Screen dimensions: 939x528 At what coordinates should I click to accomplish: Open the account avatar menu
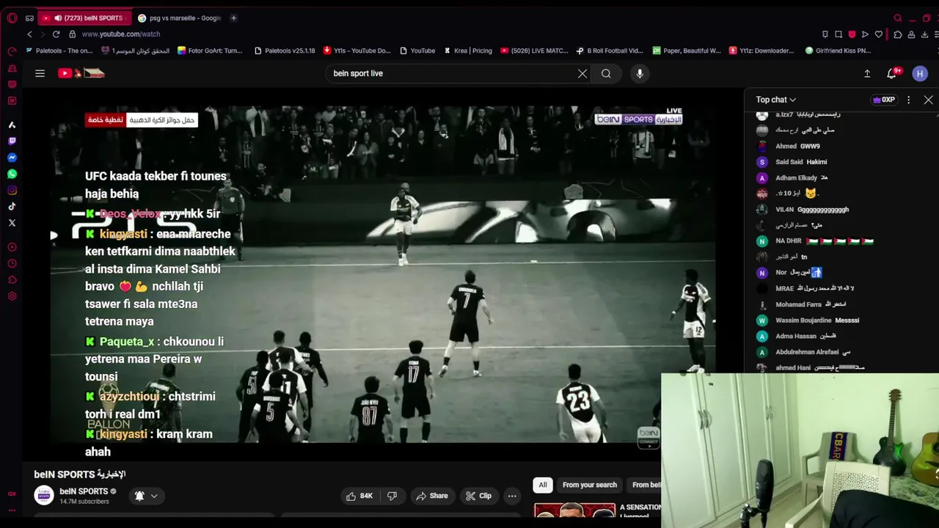click(920, 73)
